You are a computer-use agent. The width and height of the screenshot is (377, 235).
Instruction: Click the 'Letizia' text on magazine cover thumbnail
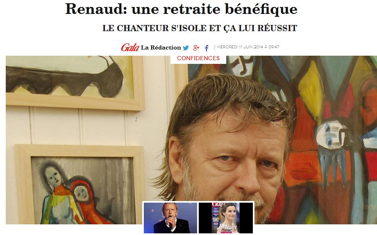click(x=227, y=227)
